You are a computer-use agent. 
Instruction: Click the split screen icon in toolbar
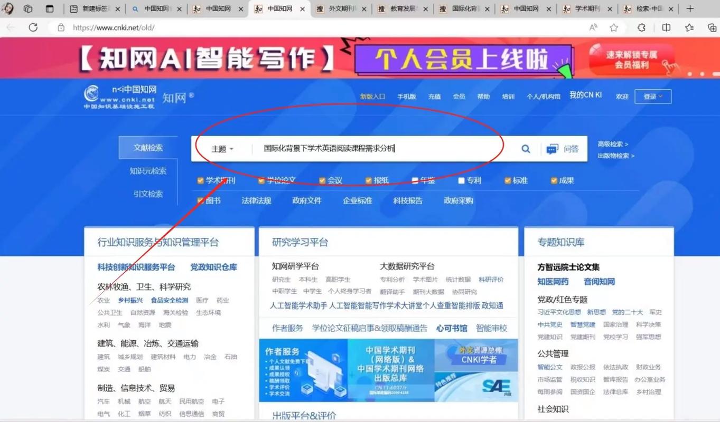666,27
